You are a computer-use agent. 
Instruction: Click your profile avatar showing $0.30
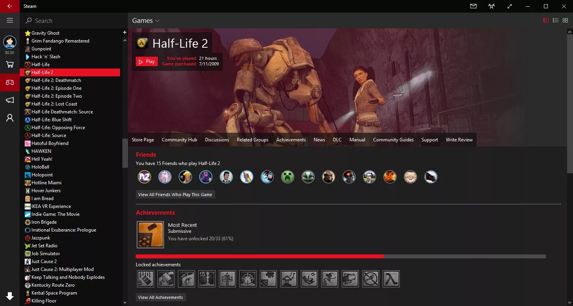pos(10,42)
